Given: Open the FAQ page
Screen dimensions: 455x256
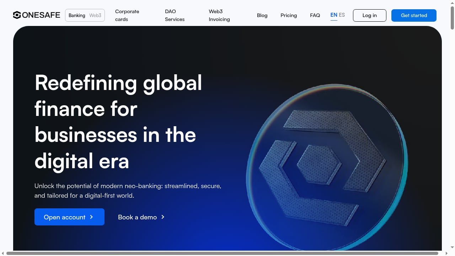Looking at the screenshot, I should (315, 15).
